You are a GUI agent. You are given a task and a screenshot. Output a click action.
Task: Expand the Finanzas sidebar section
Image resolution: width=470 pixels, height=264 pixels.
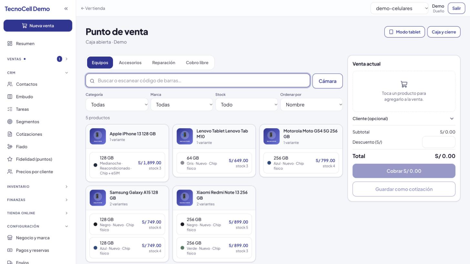[x=38, y=200]
